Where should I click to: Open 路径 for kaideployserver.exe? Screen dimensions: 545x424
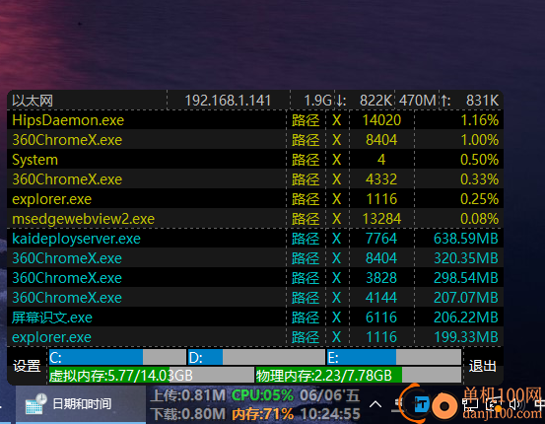tap(306, 239)
